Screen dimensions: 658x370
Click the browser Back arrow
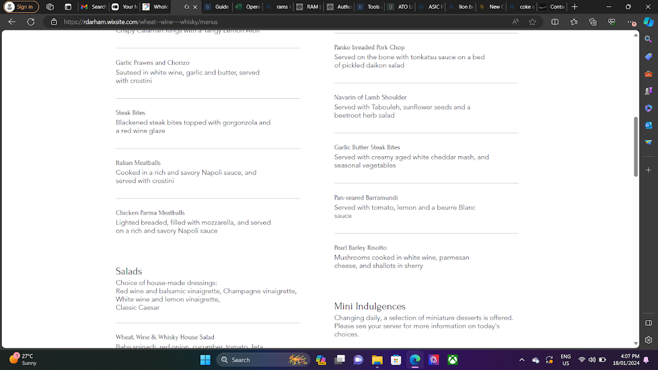[12, 22]
